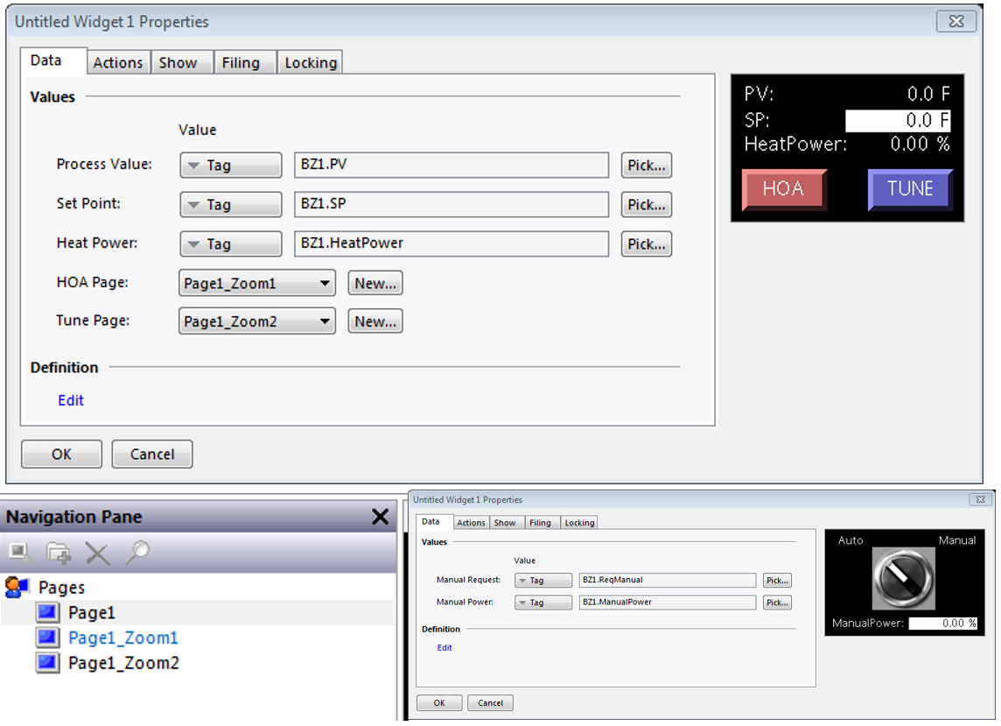The image size is (1001, 726).
Task: Click the red HOA button in preview
Action: point(784,189)
